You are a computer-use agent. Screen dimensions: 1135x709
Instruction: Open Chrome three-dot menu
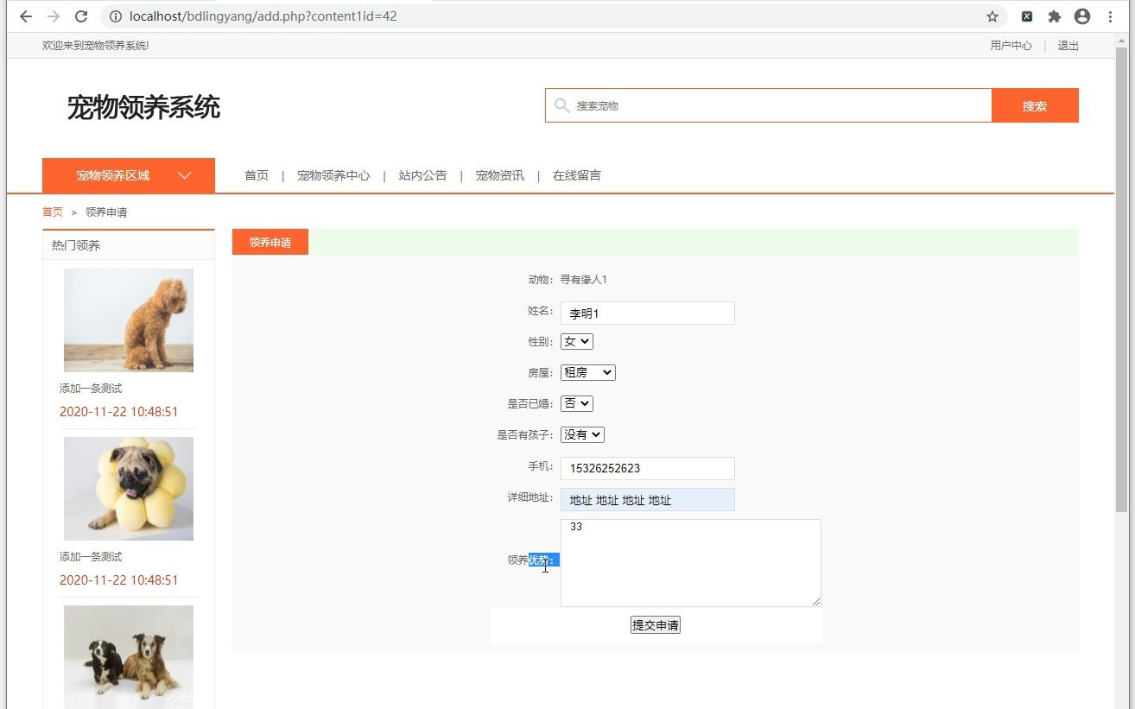pos(1110,16)
